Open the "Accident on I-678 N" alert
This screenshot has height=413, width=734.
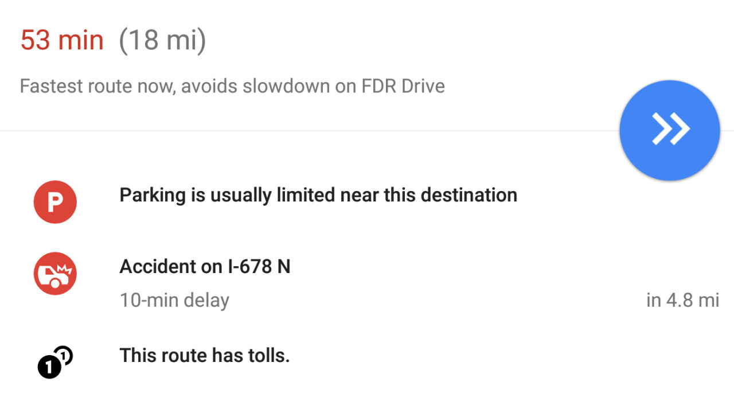tap(205, 267)
